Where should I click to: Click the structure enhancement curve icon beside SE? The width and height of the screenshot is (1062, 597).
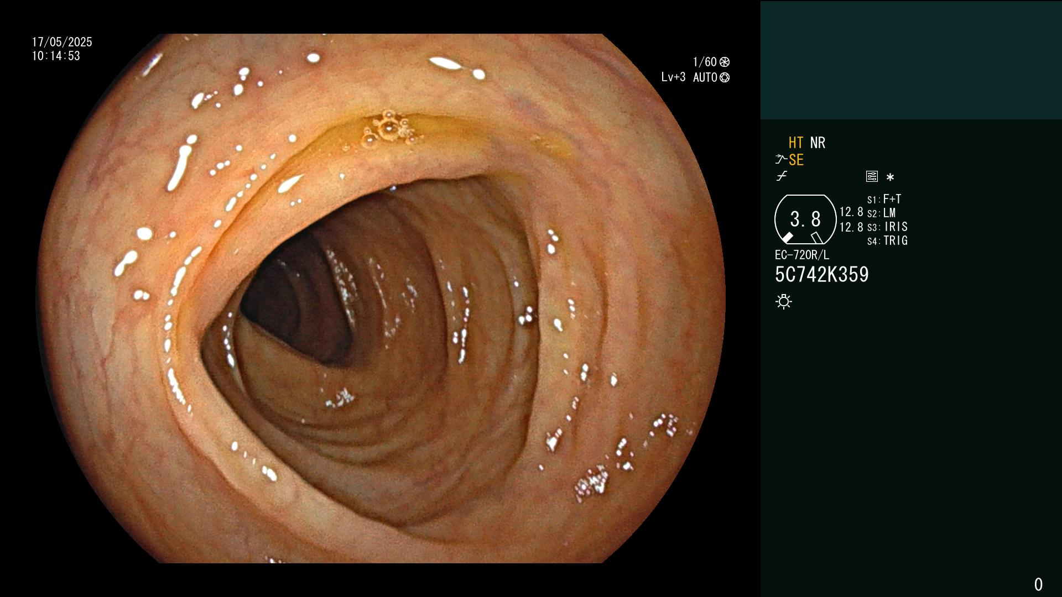(781, 160)
